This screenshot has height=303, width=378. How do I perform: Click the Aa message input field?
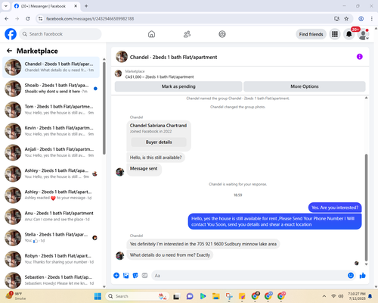[x=249, y=276]
